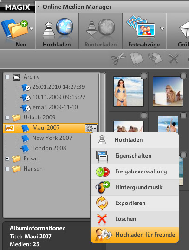The height and width of the screenshot is (250, 189).
Task: Select archive entry 10.11.2009 09:15:27
Action: coord(59,97)
